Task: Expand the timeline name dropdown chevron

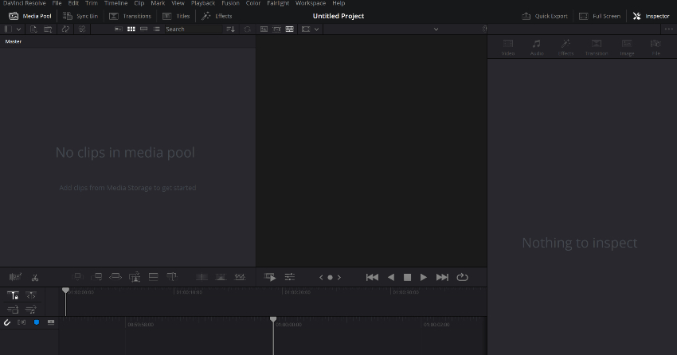Action: click(x=436, y=29)
